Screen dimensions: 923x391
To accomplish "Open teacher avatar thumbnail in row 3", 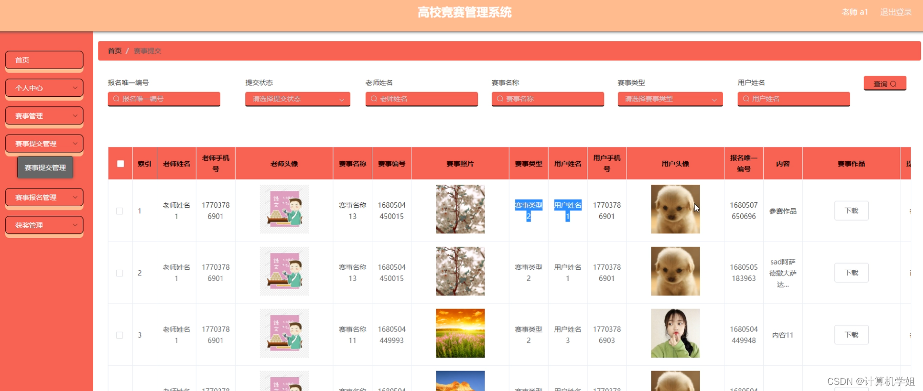I will click(x=284, y=333).
